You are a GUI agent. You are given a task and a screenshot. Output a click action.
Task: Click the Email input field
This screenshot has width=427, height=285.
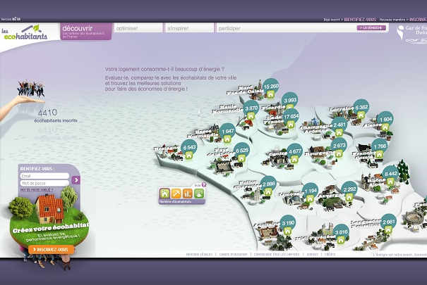coord(44,176)
